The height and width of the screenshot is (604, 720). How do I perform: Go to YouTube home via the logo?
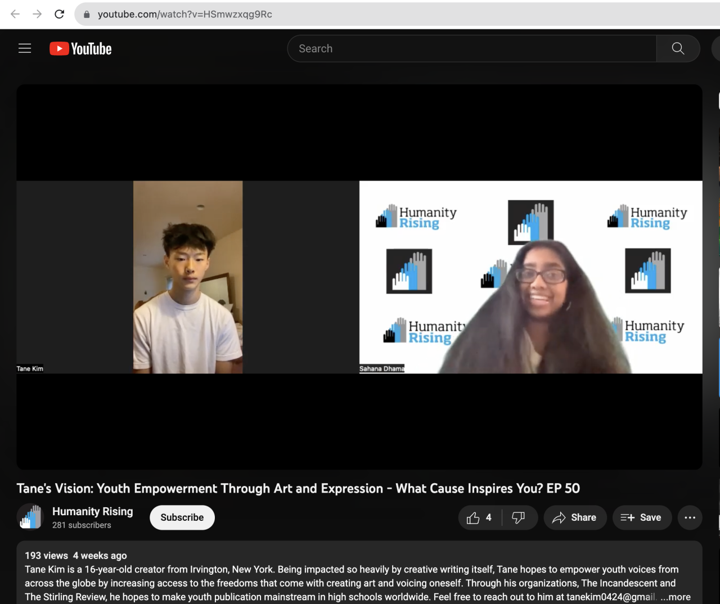80,49
